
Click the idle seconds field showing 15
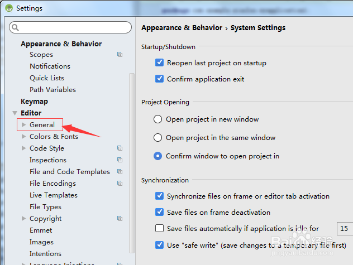coord(344,228)
